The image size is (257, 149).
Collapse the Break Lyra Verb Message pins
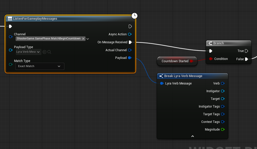click(x=193, y=136)
